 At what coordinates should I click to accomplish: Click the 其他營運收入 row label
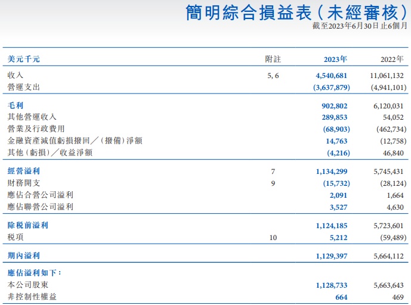pos(32,117)
